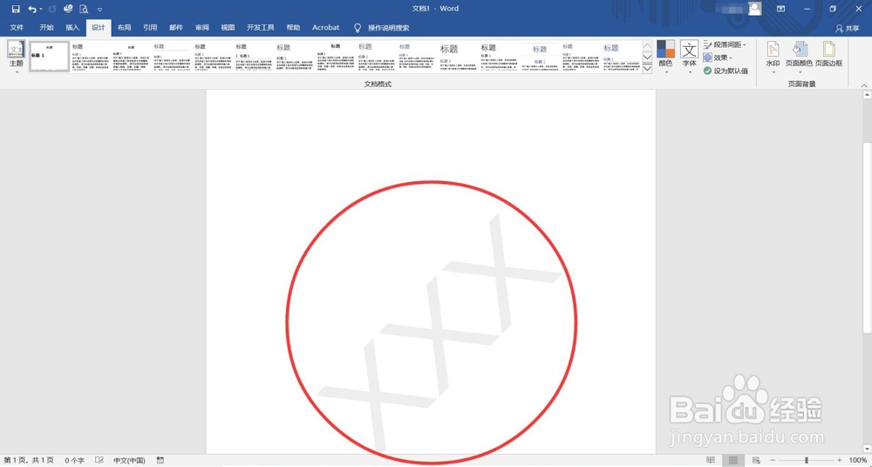The height and width of the screenshot is (467, 872).
Task: Open the 开发工具 tab
Action: pos(261,27)
